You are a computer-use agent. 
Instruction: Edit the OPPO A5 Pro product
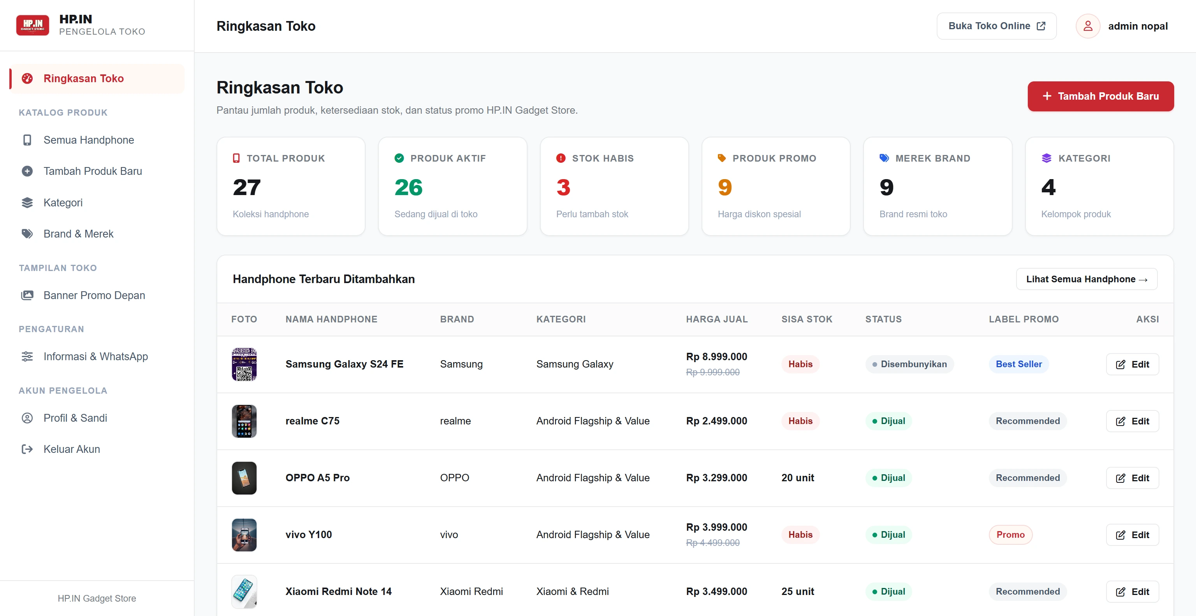[x=1133, y=478]
